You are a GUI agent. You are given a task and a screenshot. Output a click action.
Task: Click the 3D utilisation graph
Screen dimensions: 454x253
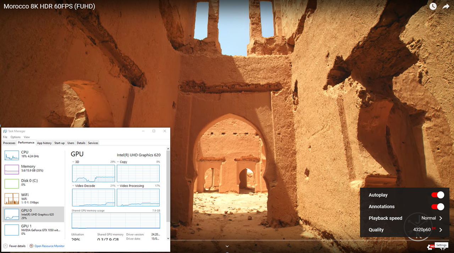click(94, 173)
